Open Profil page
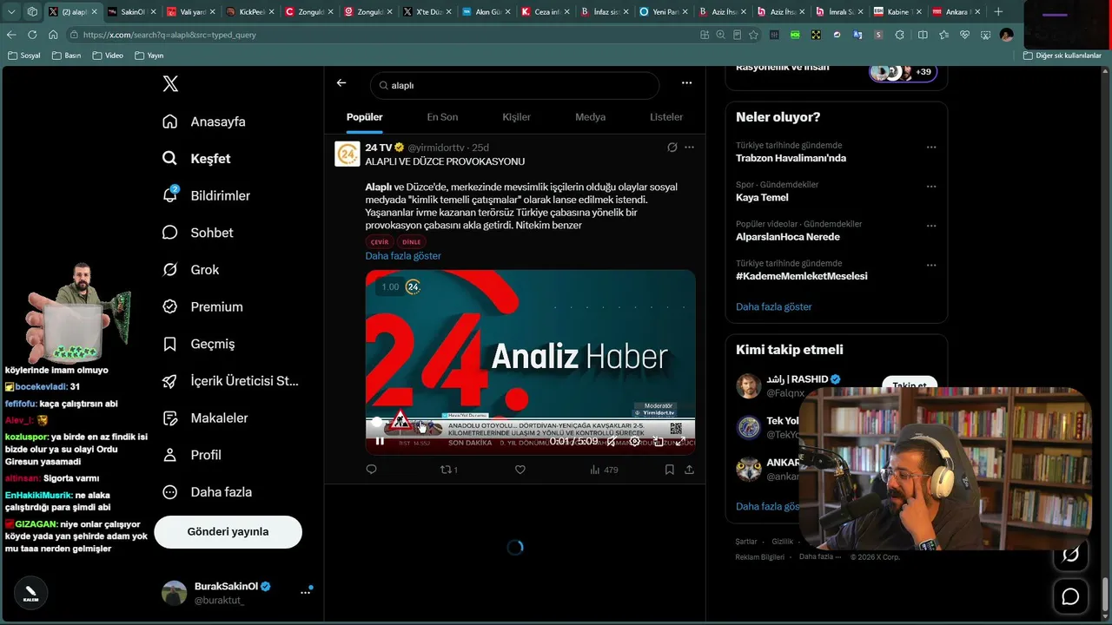Viewport: 1112px width, 625px height. click(x=191, y=455)
